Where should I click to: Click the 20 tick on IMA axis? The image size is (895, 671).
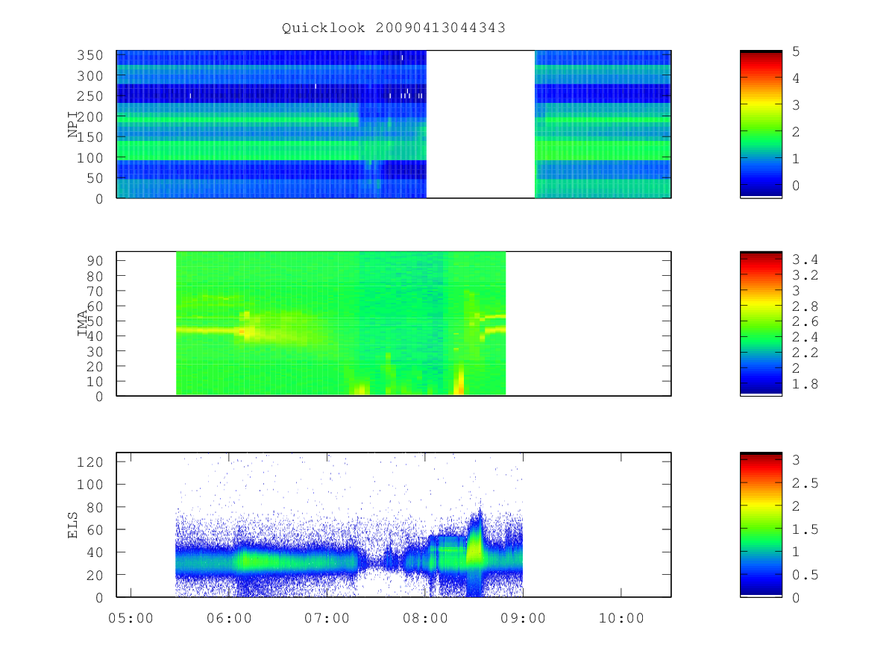(95, 366)
